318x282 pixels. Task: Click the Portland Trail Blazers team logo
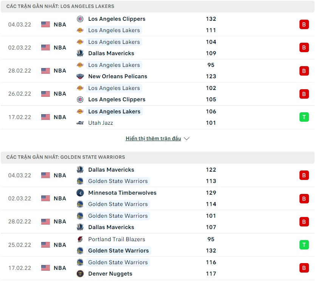(x=80, y=239)
